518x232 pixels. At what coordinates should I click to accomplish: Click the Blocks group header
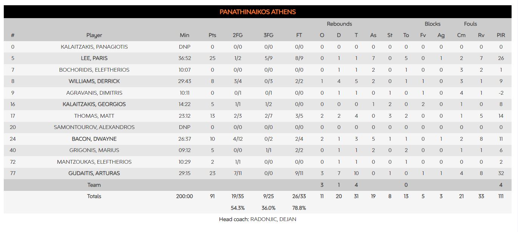tap(432, 24)
